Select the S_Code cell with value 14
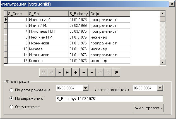The height and width of the screenshot is (119, 176). (x=18, y=55)
